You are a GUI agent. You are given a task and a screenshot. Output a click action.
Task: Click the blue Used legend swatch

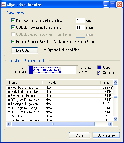point(99,67)
